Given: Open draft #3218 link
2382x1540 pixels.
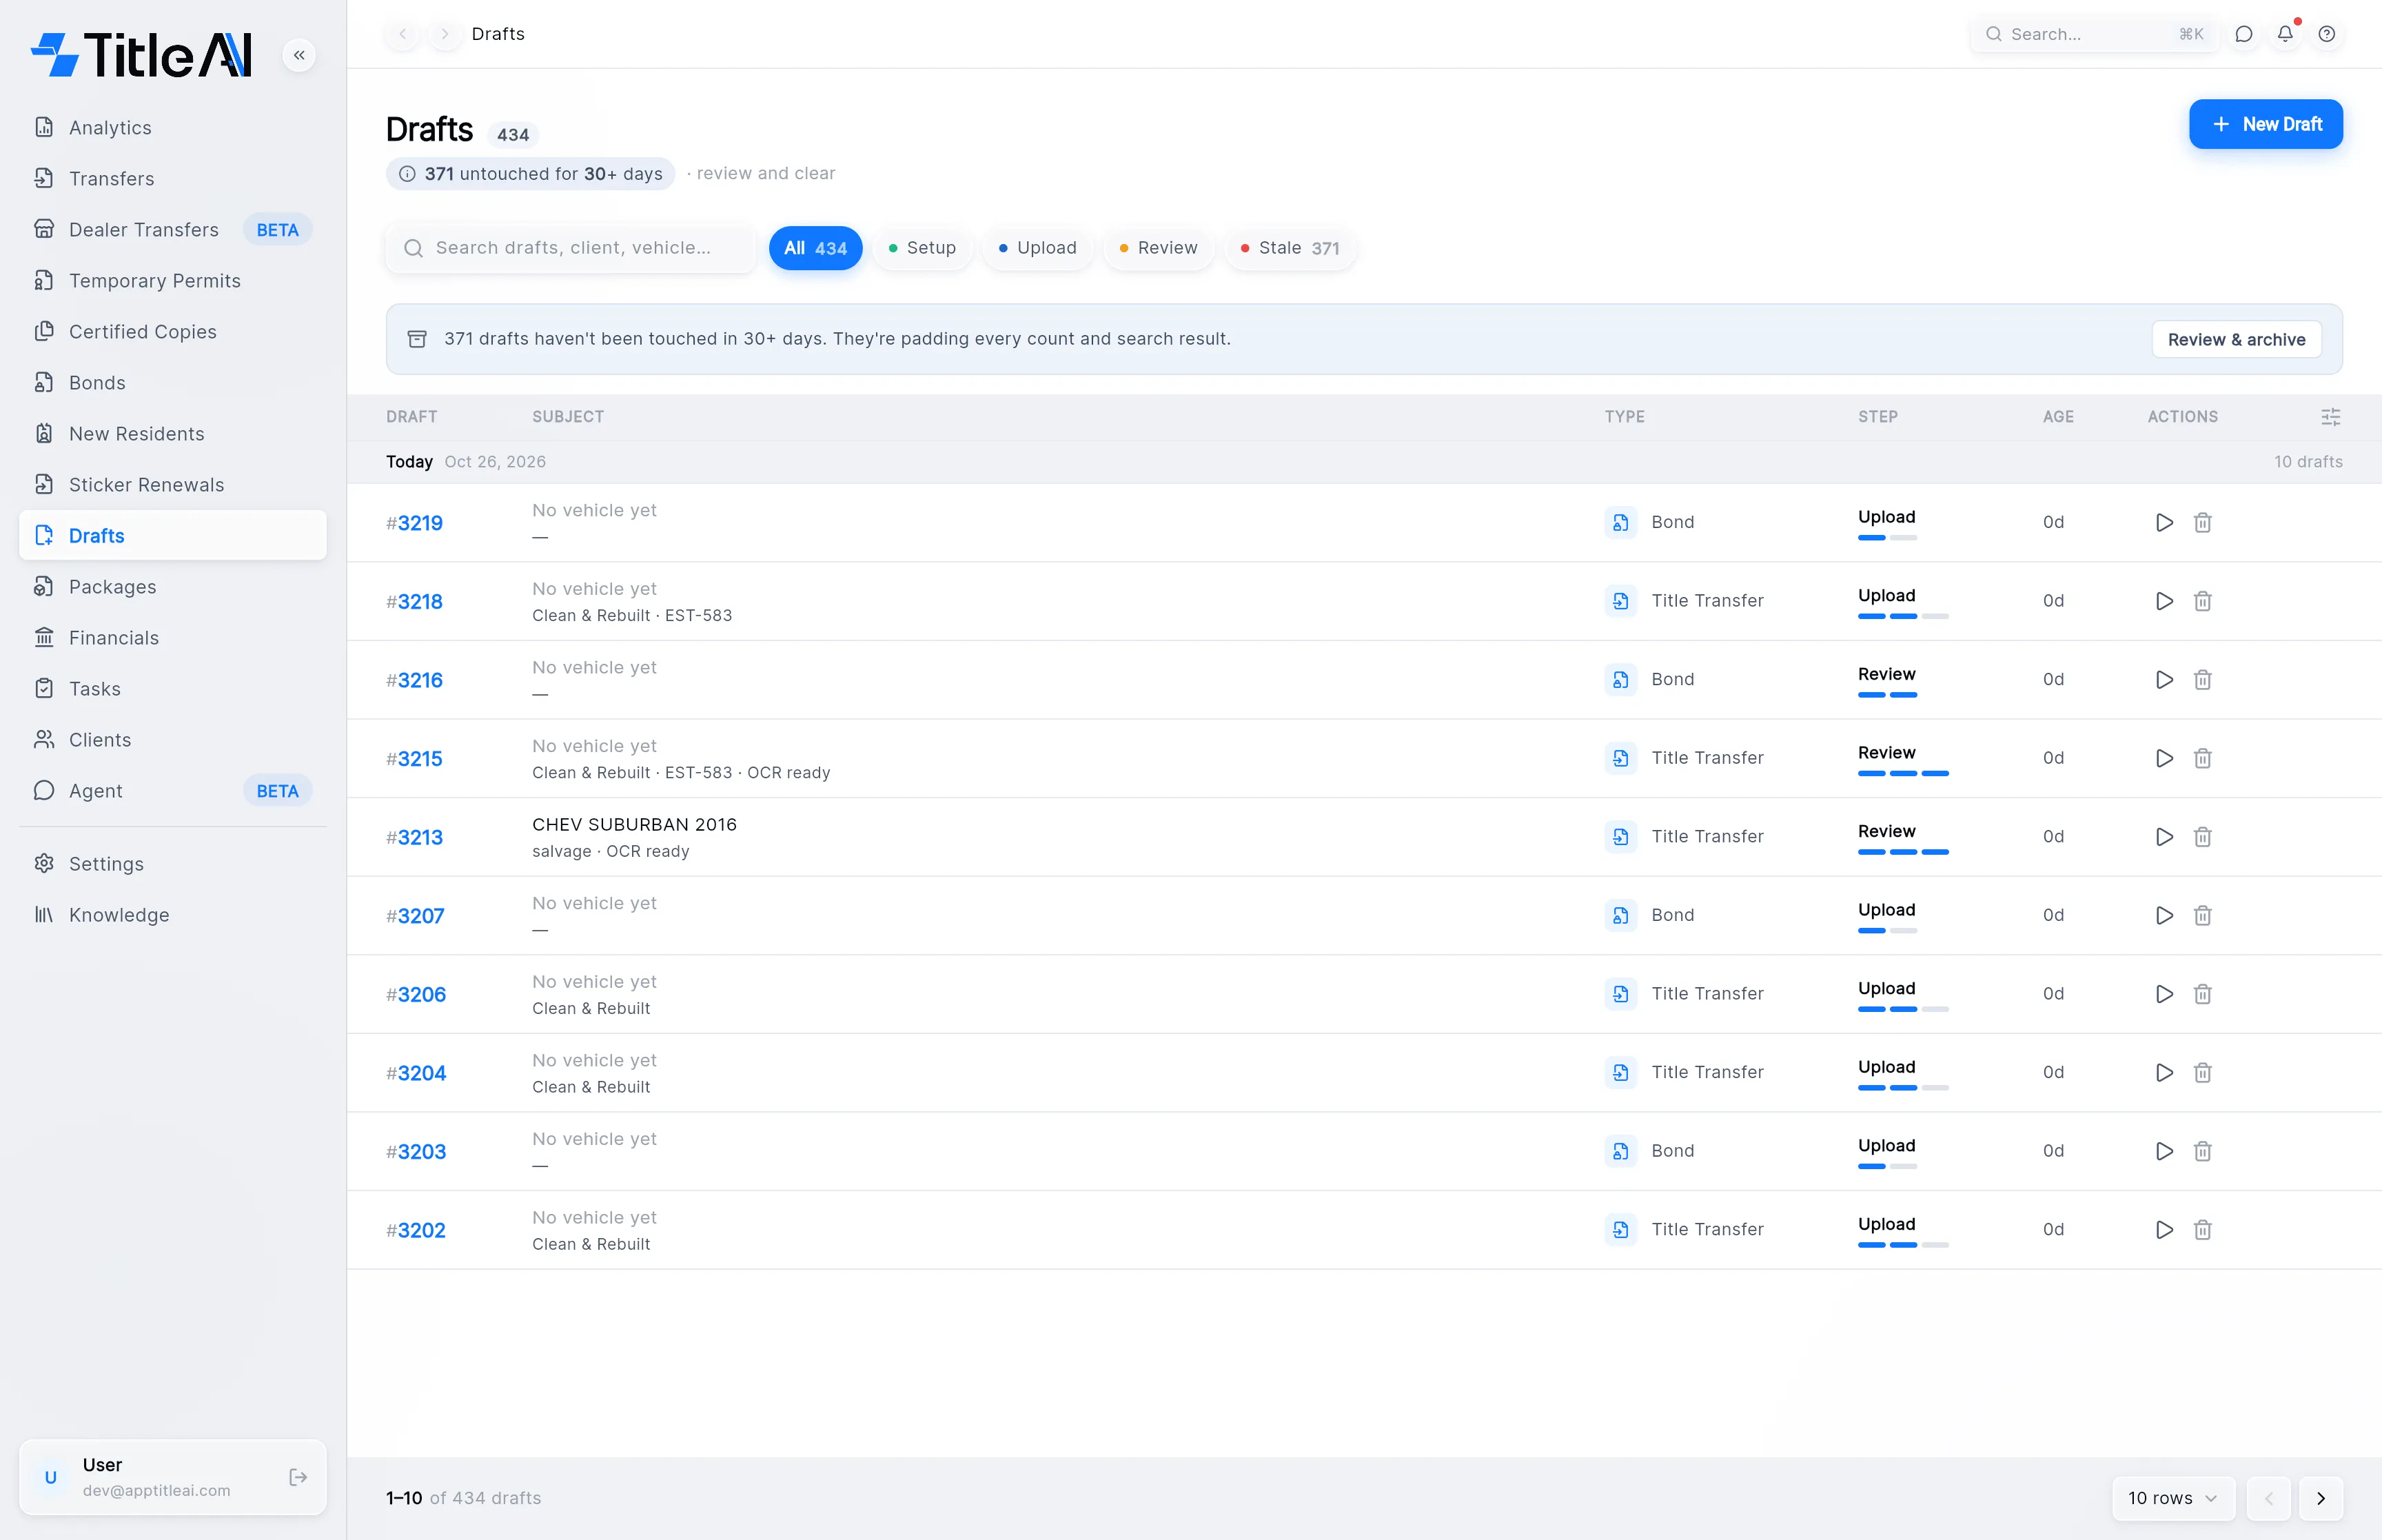Looking at the screenshot, I should [414, 602].
